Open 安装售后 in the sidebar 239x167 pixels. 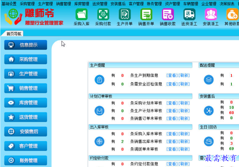coord(25,132)
